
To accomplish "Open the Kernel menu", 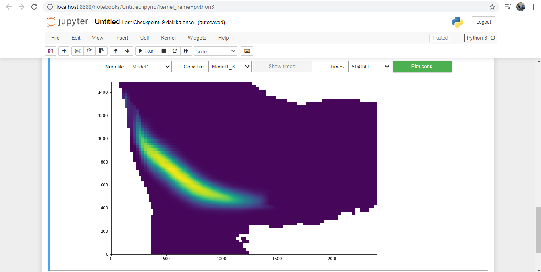I will [x=168, y=38].
